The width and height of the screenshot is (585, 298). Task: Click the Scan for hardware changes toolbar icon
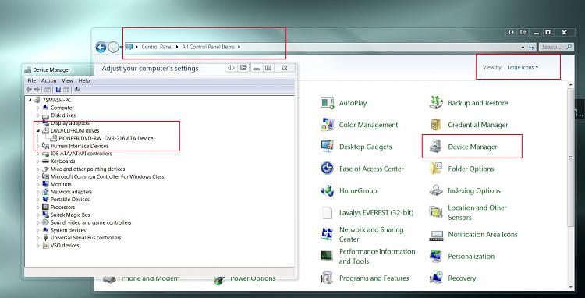tap(77, 90)
